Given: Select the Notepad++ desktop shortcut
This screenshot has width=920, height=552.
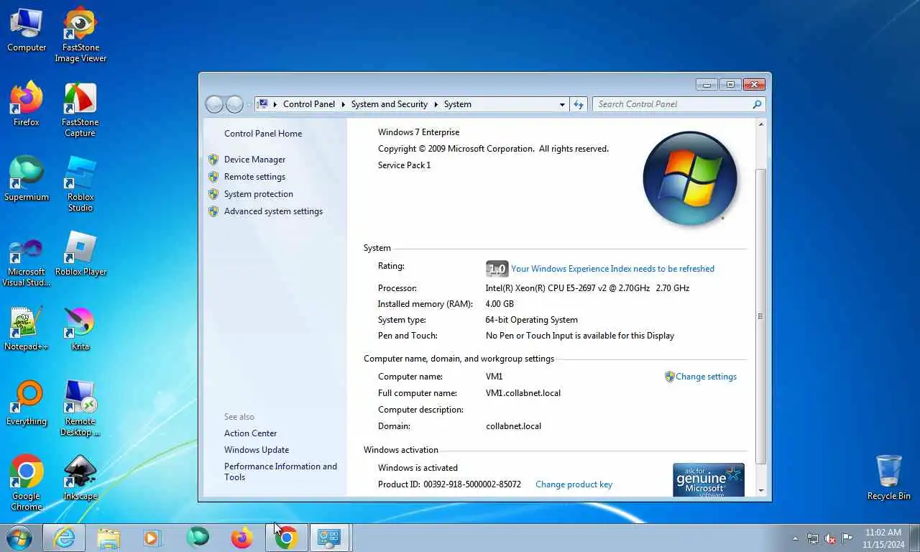Looking at the screenshot, I should click(27, 328).
